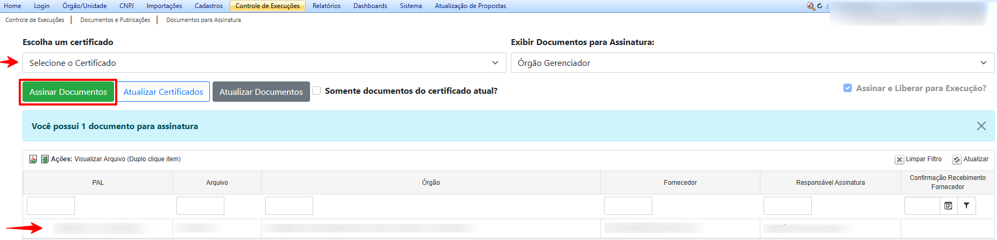Go to Documentos e Publicações submenu
997x240 pixels.
(115, 20)
